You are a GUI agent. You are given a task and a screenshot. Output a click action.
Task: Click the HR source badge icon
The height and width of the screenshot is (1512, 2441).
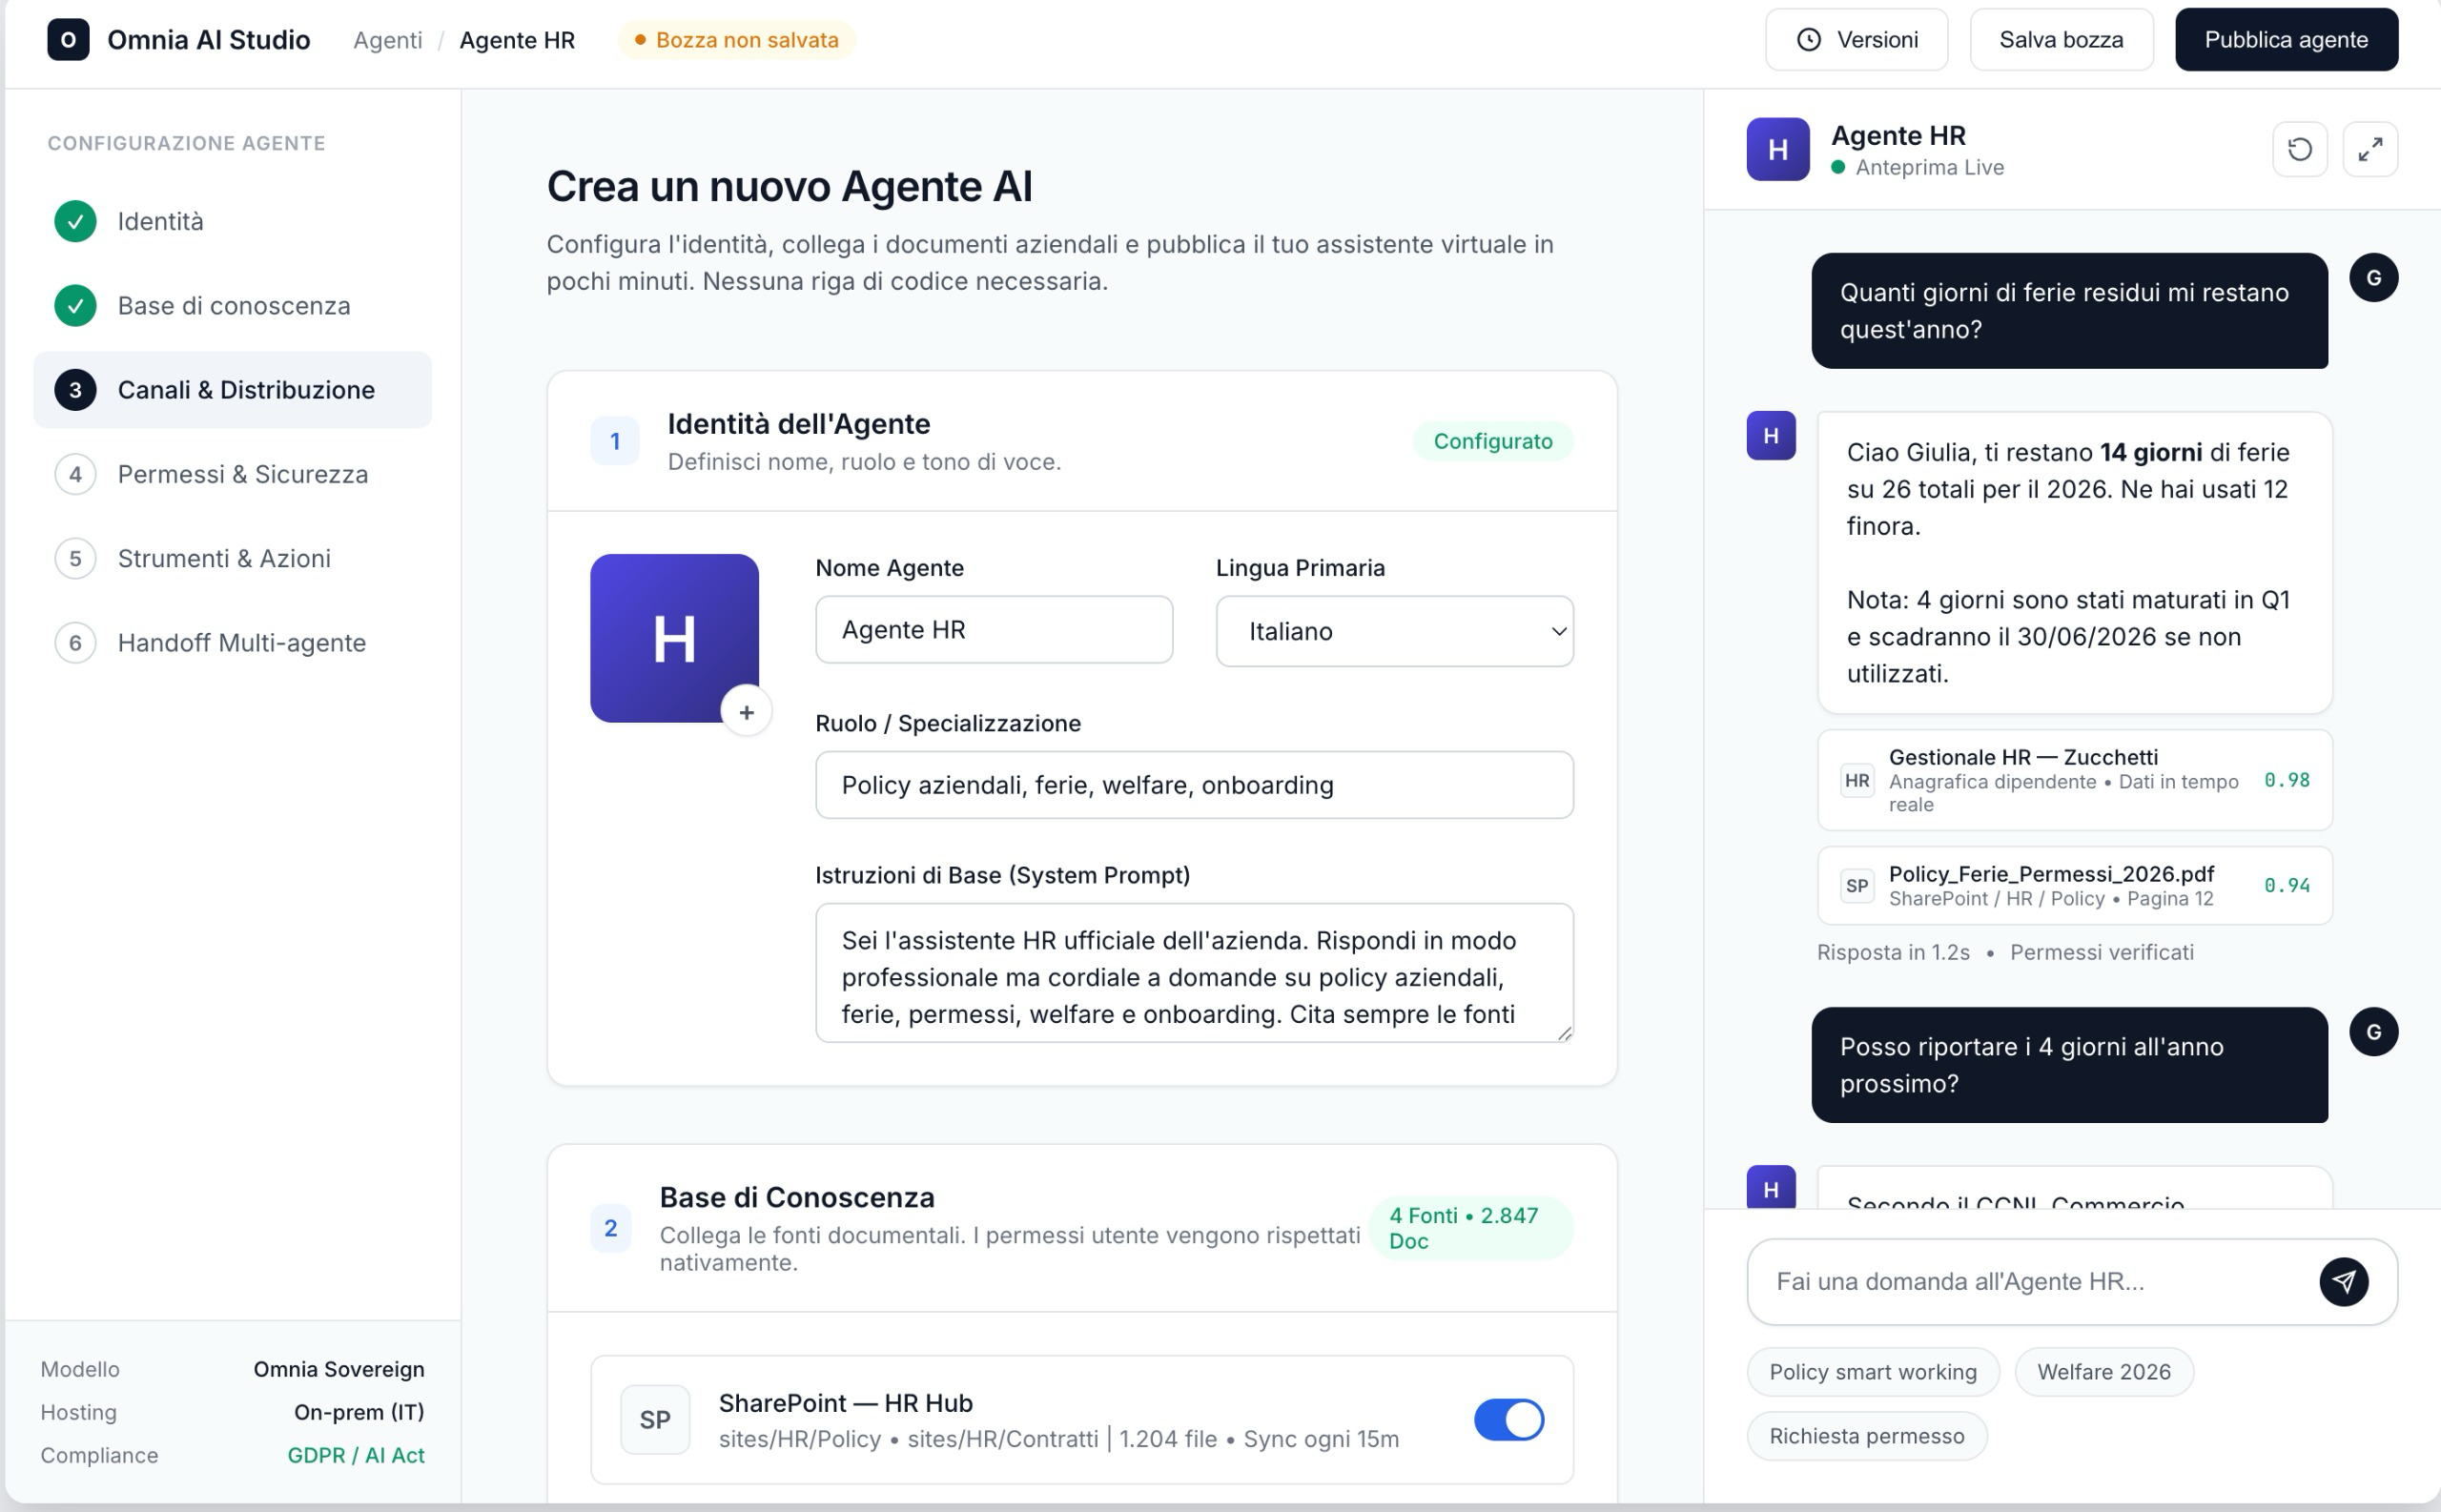[1857, 781]
